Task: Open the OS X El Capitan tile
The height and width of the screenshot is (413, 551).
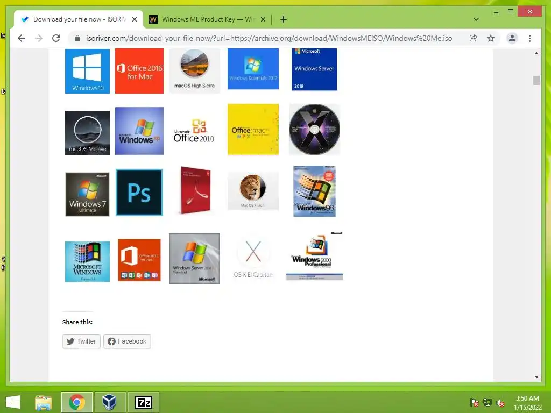Action: 253,259
